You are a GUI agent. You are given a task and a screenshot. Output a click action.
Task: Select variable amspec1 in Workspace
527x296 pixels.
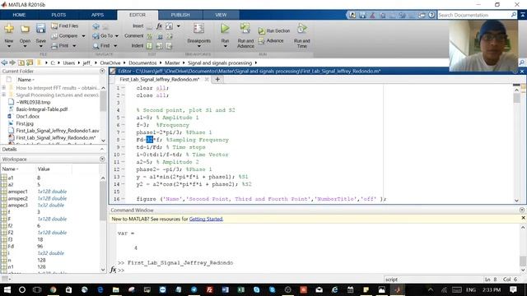(18, 192)
